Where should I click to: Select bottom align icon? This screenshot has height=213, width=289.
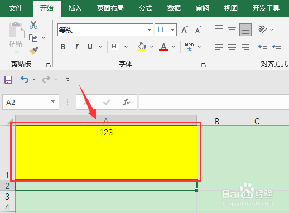tap(245, 30)
